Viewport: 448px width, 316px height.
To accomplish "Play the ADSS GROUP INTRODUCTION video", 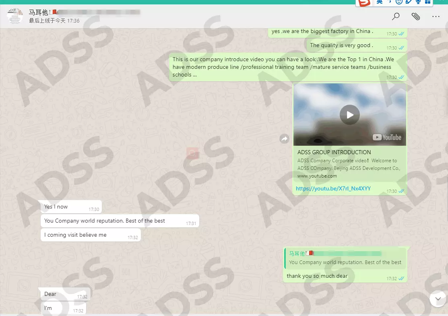I will 349,115.
